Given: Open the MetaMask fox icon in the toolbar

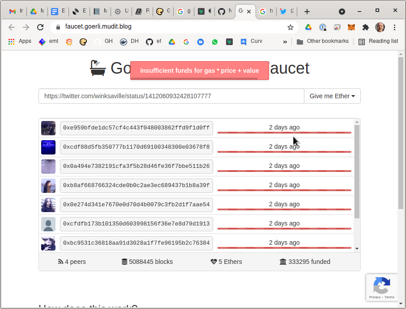Looking at the screenshot, I should [x=351, y=28].
